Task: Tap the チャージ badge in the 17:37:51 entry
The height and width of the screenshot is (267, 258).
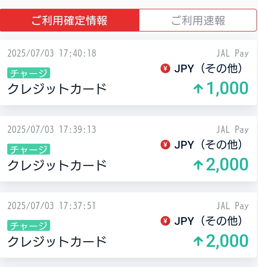Action: tap(28, 225)
